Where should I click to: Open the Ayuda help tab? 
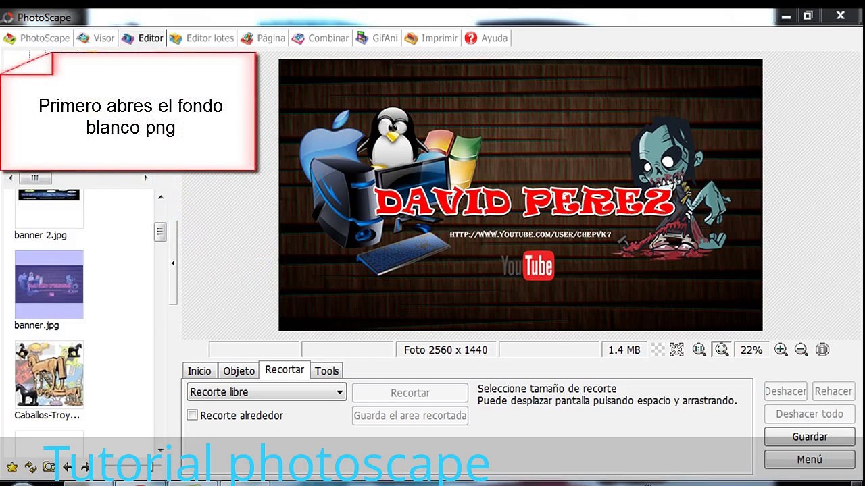[487, 38]
